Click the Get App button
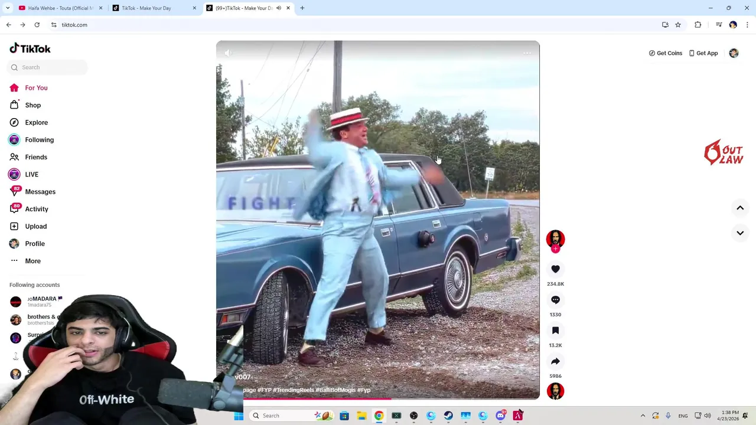Image resolution: width=756 pixels, height=425 pixels. (x=703, y=53)
